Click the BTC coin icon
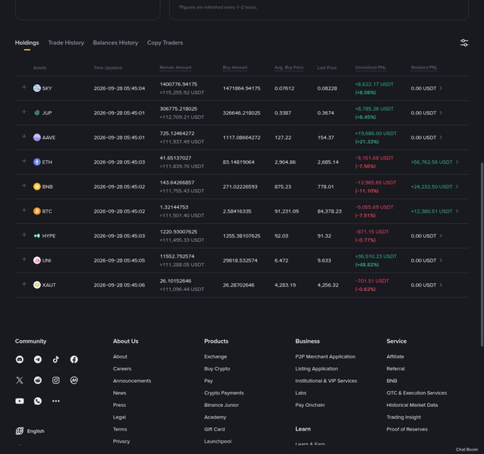The height and width of the screenshot is (454, 484). (37, 211)
